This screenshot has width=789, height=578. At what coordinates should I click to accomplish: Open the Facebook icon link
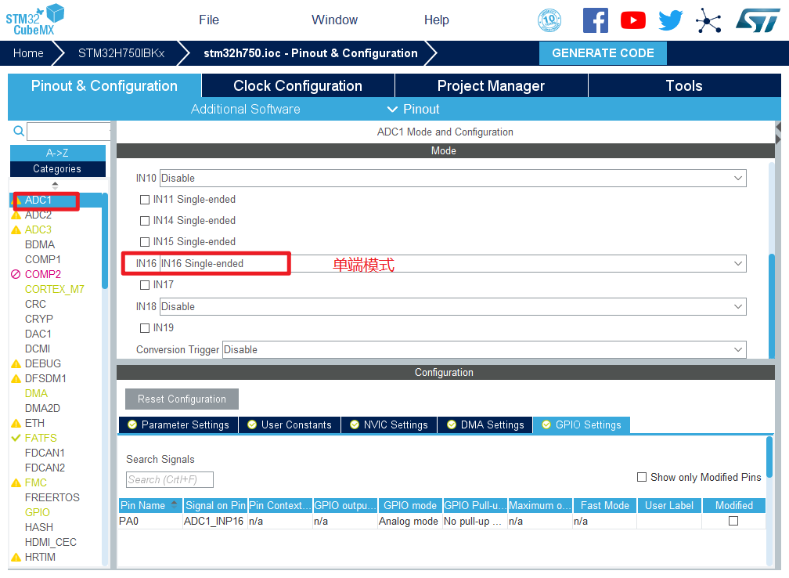[595, 20]
